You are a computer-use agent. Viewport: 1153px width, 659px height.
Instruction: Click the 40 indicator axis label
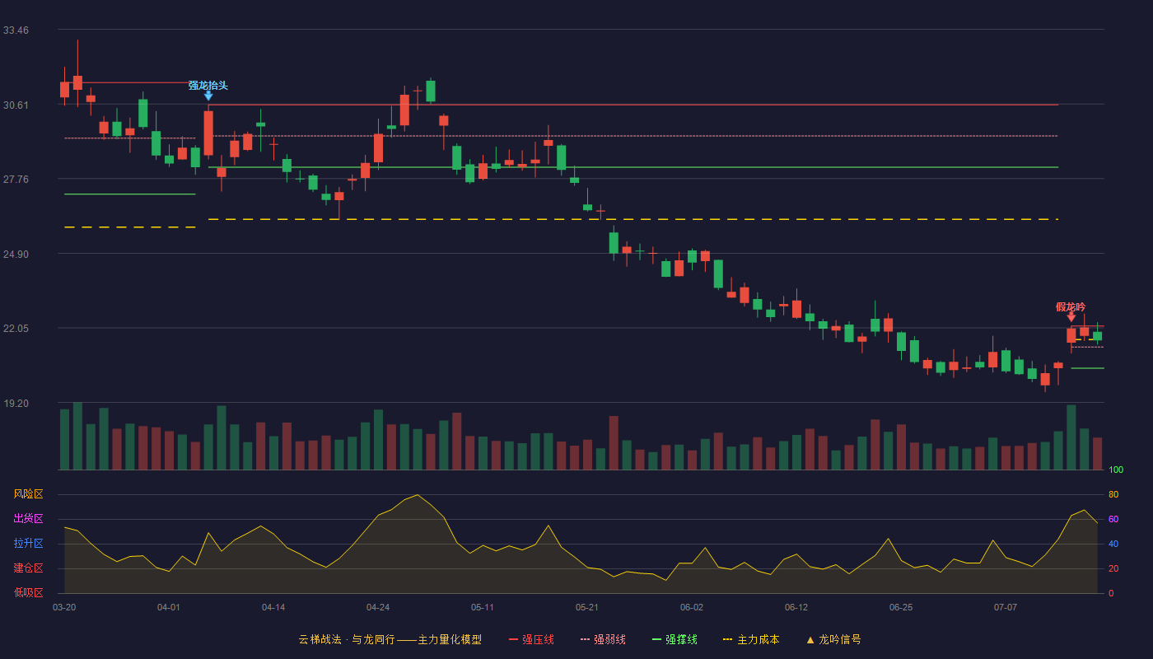1113,544
